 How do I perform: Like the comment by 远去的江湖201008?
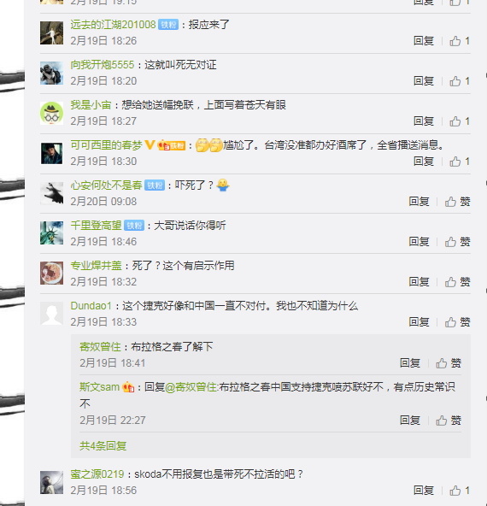click(x=460, y=41)
